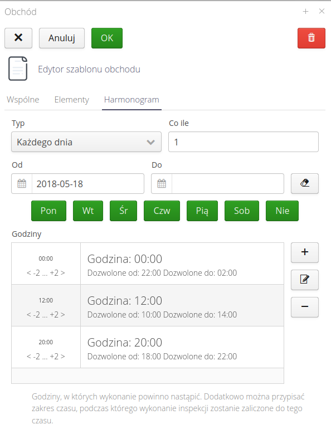Click the black X close button
Image resolution: width=331 pixels, height=439 pixels.
18,38
